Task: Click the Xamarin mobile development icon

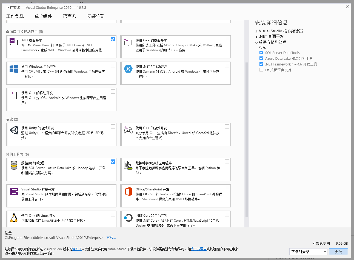Action: click(x=128, y=68)
